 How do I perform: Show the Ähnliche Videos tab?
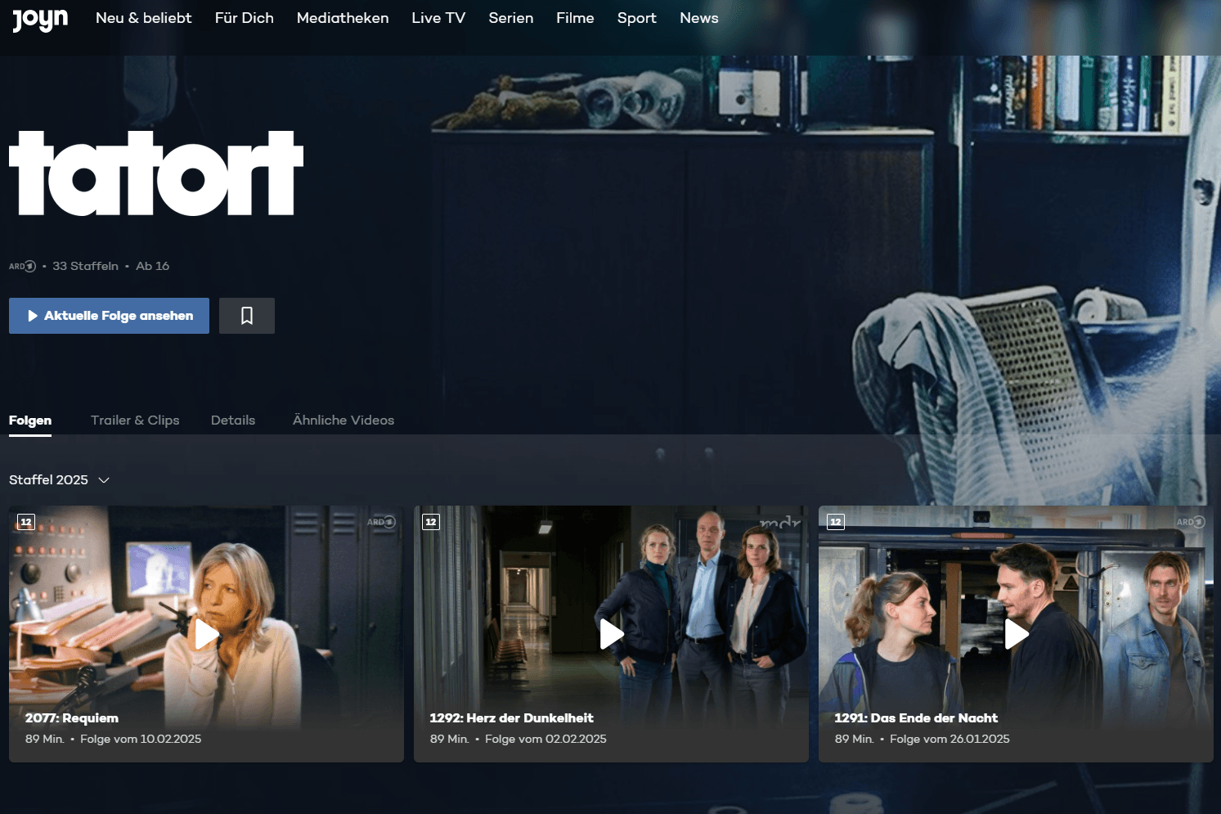(343, 420)
